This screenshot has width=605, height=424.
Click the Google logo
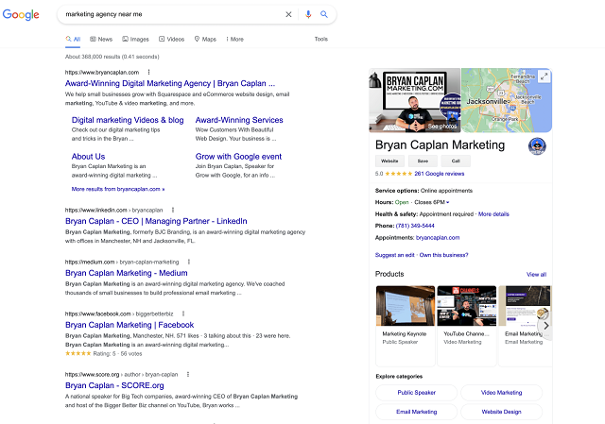(21, 15)
